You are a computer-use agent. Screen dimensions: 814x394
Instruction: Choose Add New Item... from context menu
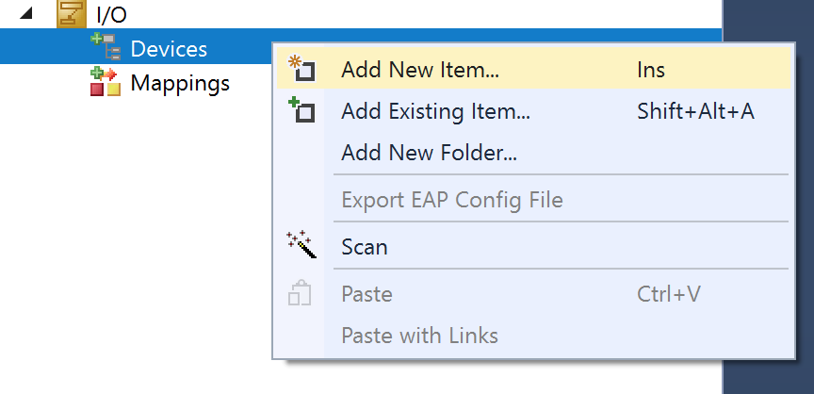(533, 70)
